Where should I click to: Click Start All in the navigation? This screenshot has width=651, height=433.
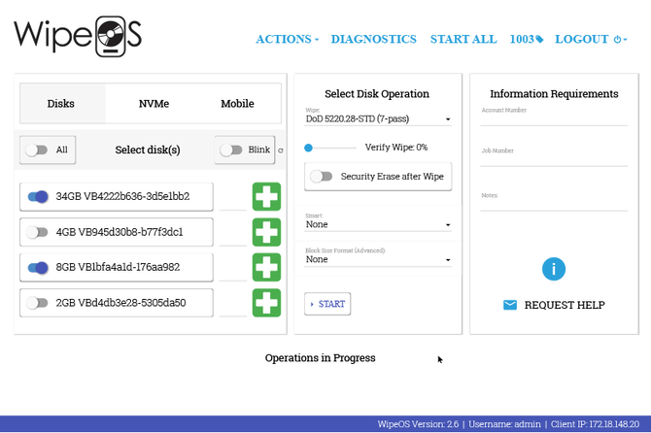click(x=463, y=40)
